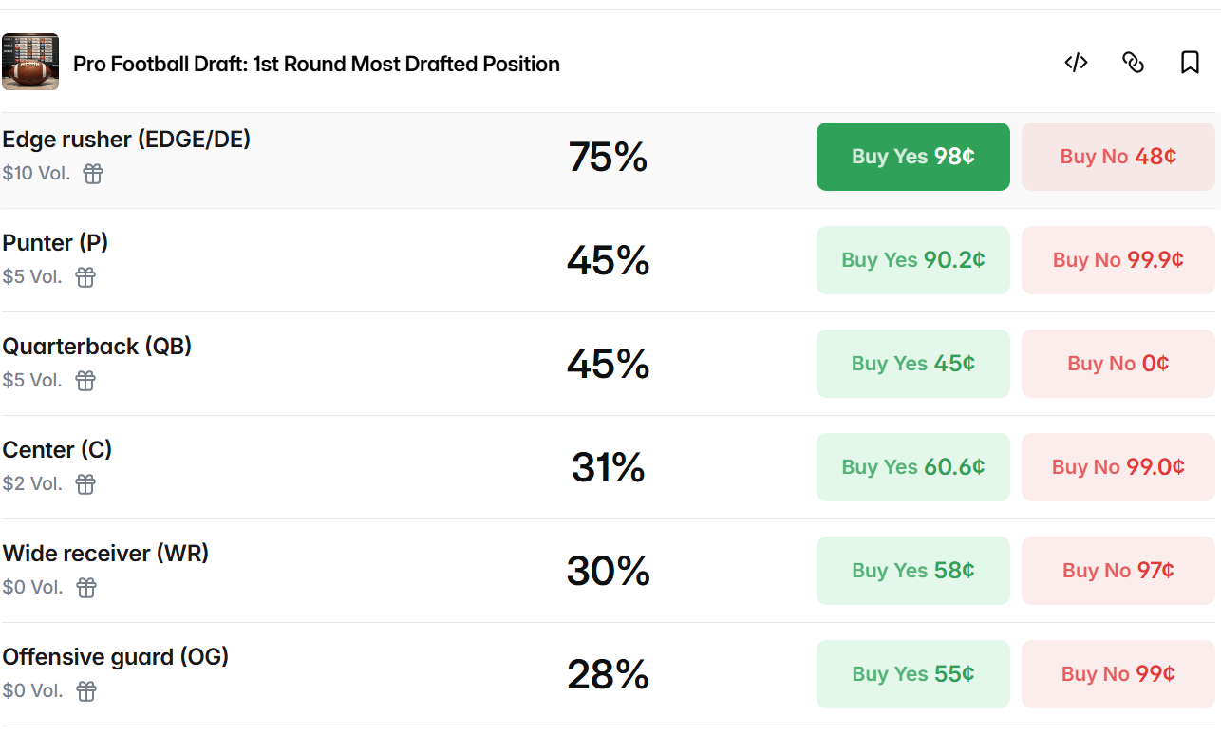Buy No at 97¢ for Wide receiver
The width and height of the screenshot is (1221, 735).
click(x=1118, y=571)
